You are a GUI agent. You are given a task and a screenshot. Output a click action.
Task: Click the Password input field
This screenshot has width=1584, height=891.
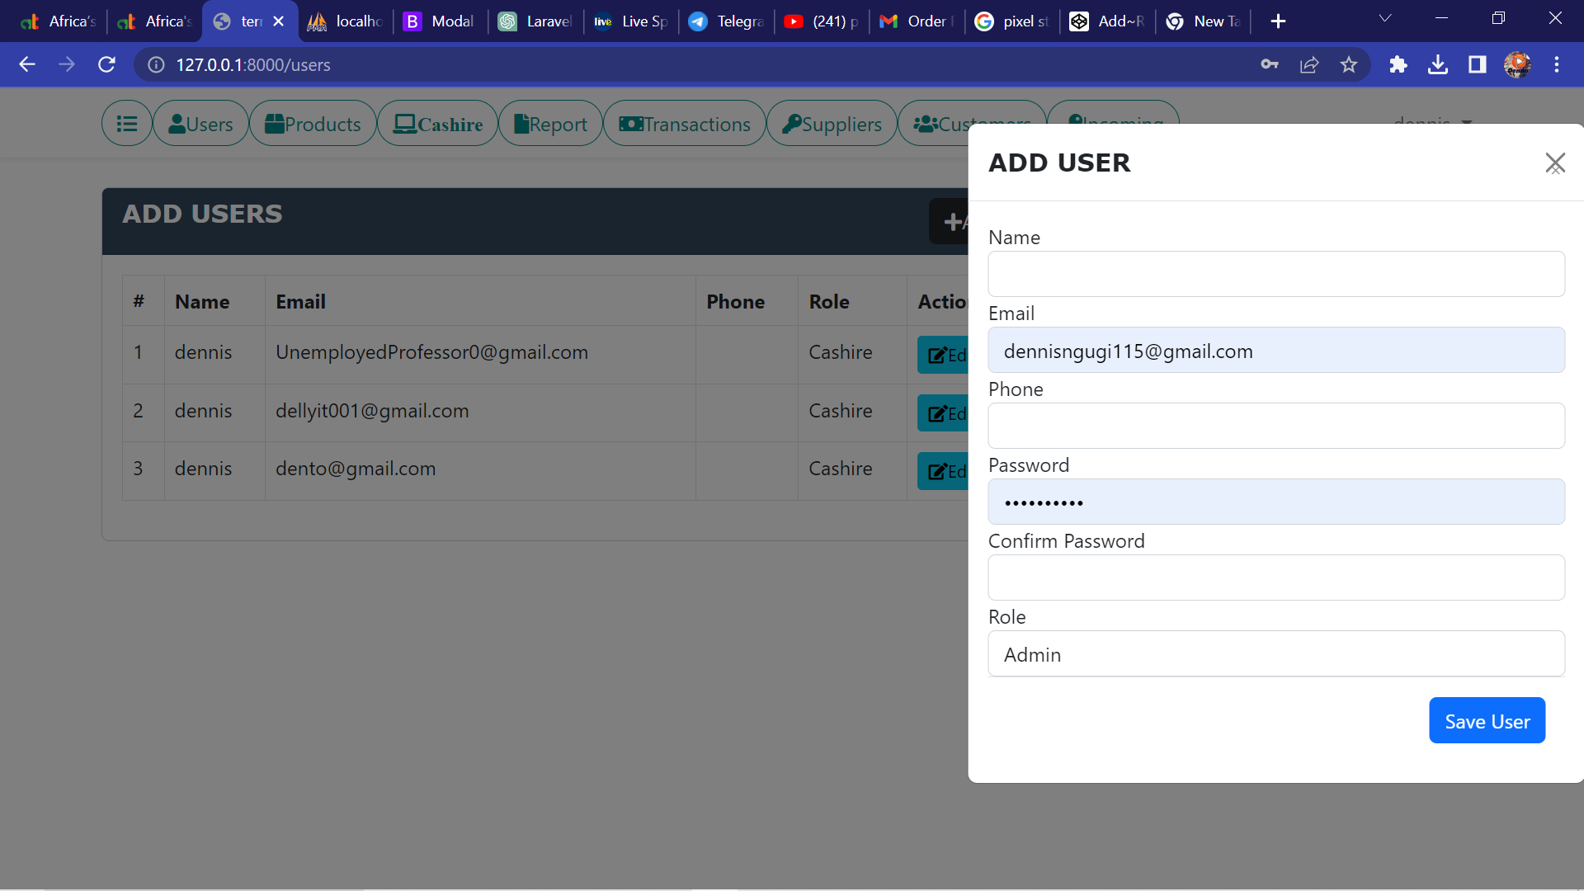(1276, 502)
